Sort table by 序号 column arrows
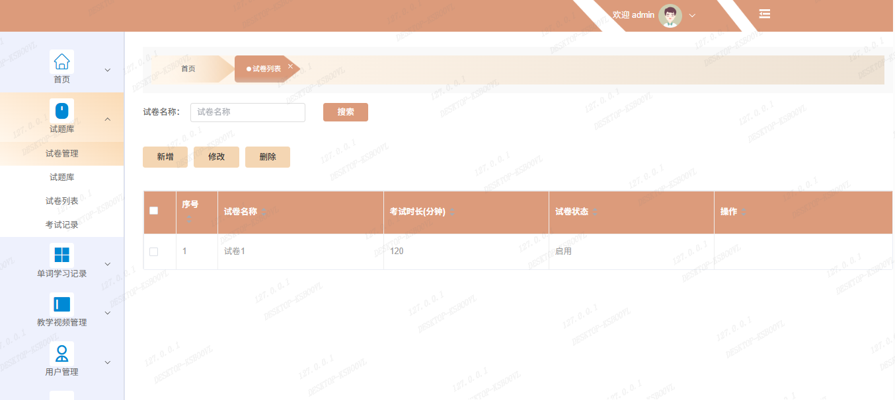The image size is (895, 400). click(189, 219)
